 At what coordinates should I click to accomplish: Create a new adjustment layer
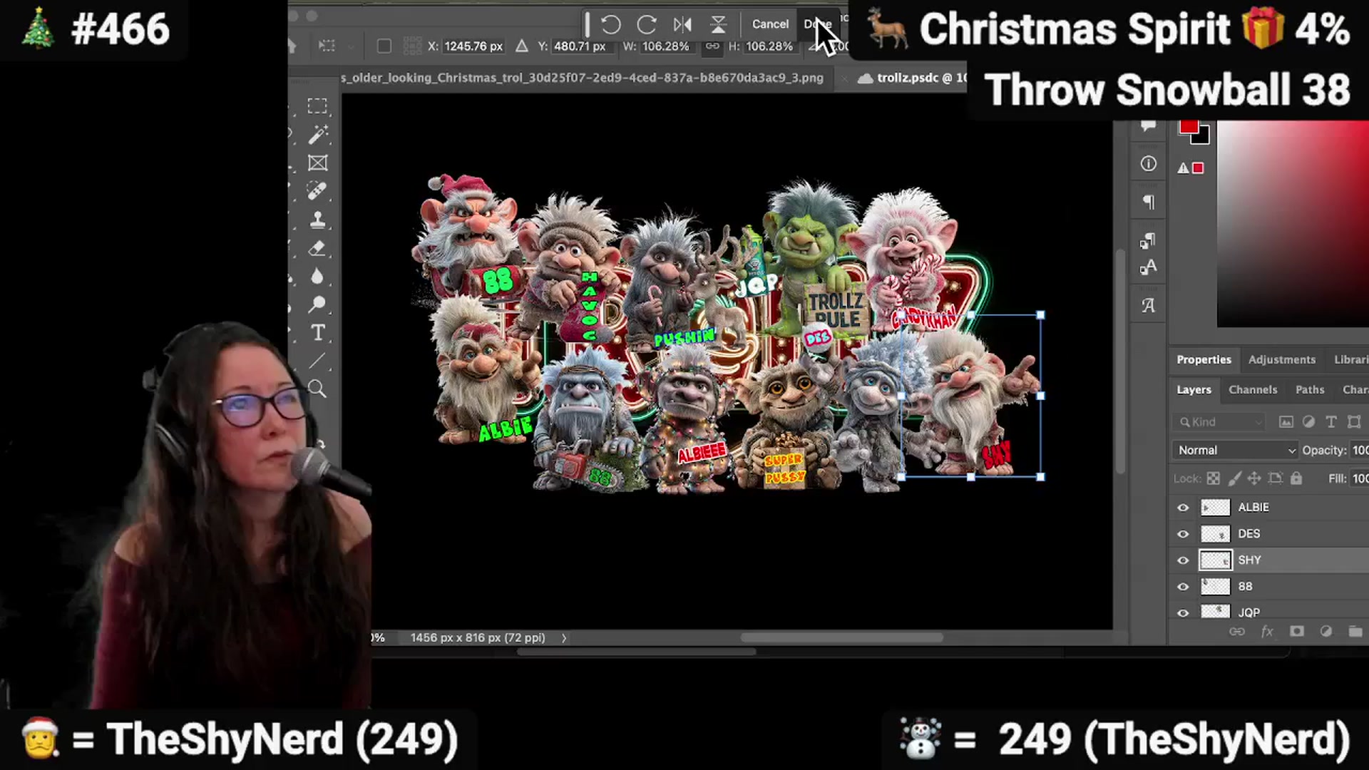pos(1326,632)
